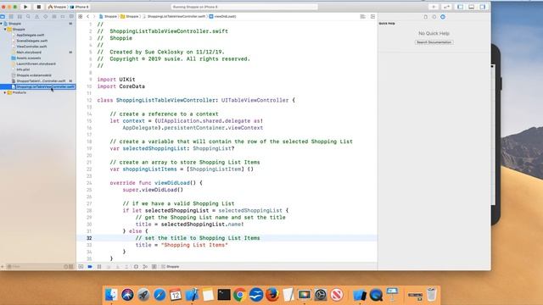Open Terminal from the Dock
Viewport: 543px width, 305px height.
pos(224,295)
